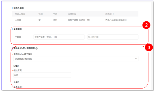Click the 录用信息 section heading
The image size is (154, 91).
click(x=17, y=29)
